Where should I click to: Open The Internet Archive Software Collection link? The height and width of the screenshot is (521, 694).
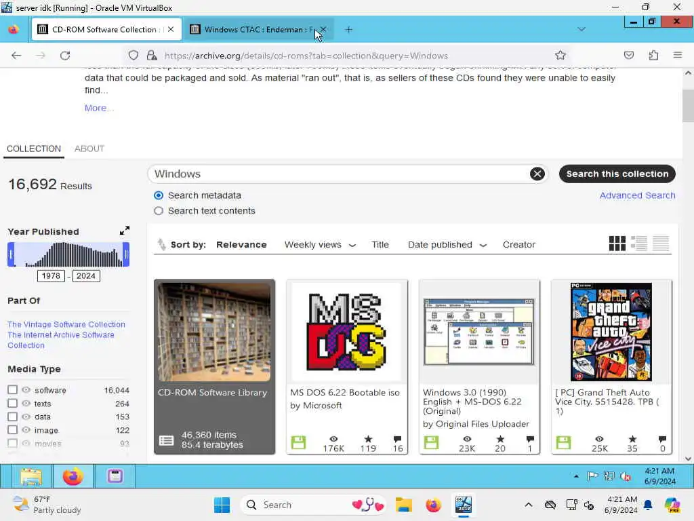pos(61,340)
